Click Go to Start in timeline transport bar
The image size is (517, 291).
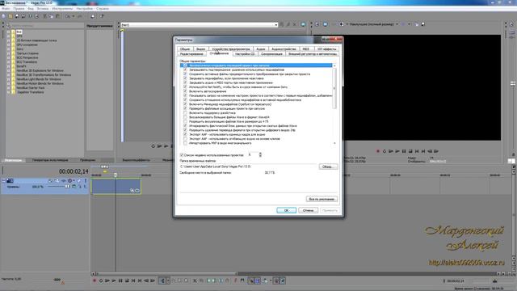[133, 280]
